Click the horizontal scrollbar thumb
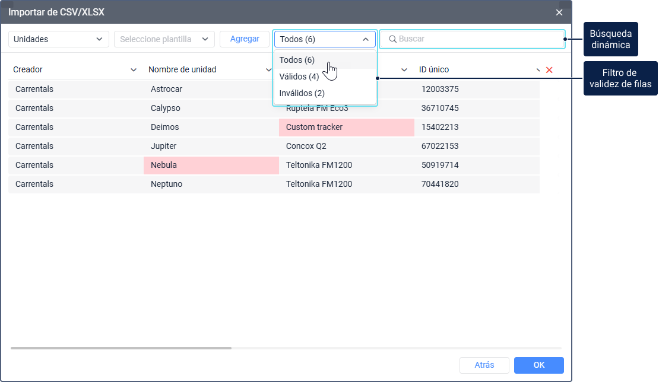The width and height of the screenshot is (659, 382). click(121, 348)
